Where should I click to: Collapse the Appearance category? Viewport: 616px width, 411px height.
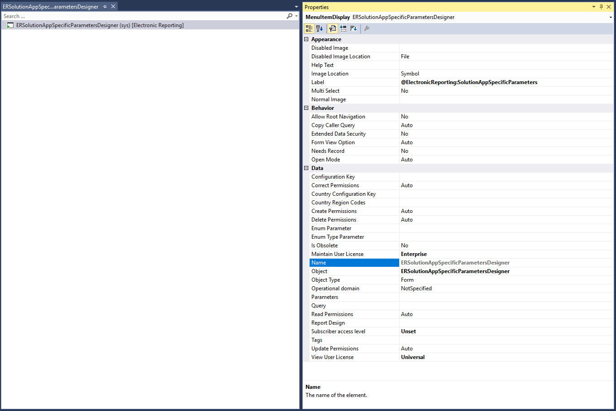(x=306, y=39)
